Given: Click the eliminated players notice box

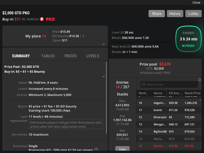Looking at the screenshot, I should (x=66, y=124).
